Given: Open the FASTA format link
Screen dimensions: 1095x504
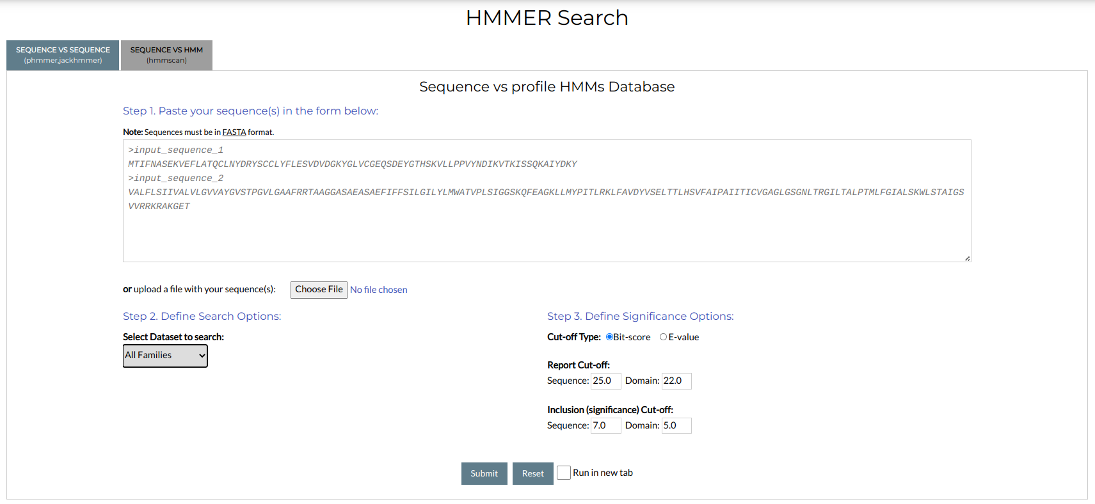Looking at the screenshot, I should pos(234,132).
